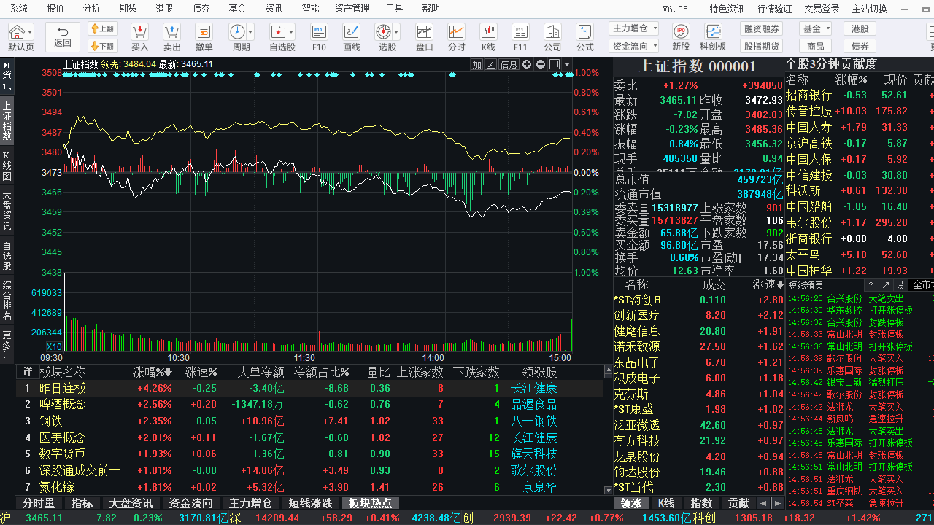The image size is (934, 525).
Task: Sort by 涨幅% column header
Action: coord(152,372)
